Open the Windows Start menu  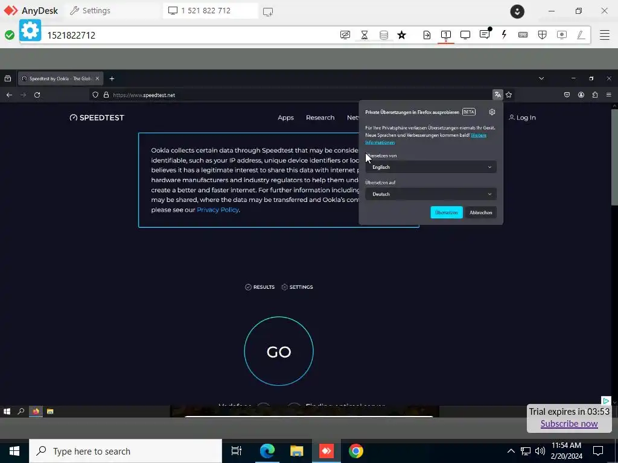coord(14,451)
